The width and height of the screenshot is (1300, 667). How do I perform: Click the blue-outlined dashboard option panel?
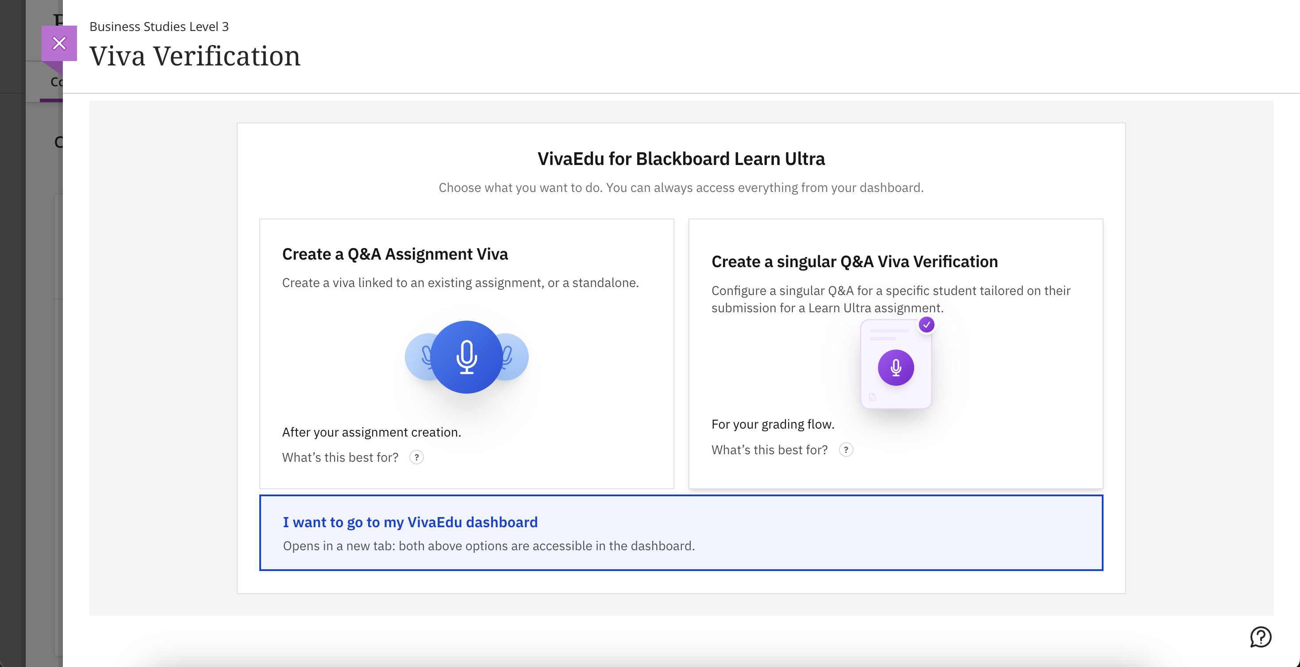pos(681,533)
